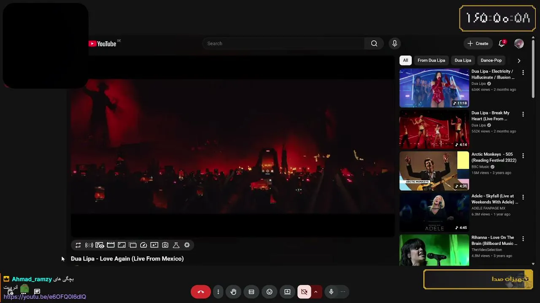
Task: Open more options for Break My Heart video
Action: pos(523,114)
